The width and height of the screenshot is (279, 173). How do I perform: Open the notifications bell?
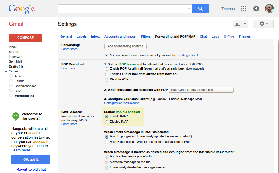click(256, 9)
